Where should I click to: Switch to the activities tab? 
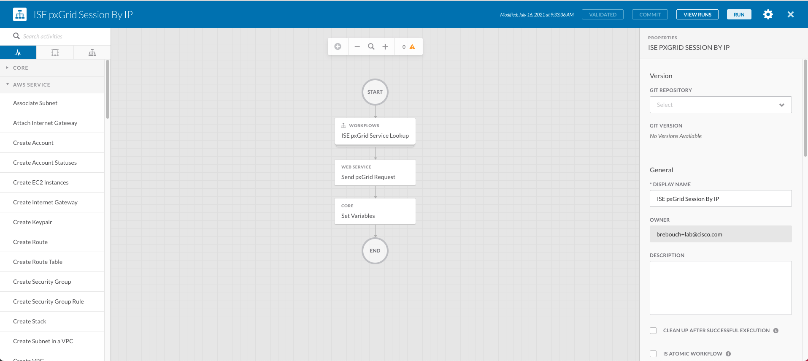pos(18,52)
